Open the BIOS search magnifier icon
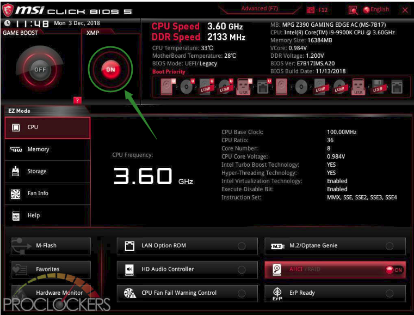 point(353,10)
